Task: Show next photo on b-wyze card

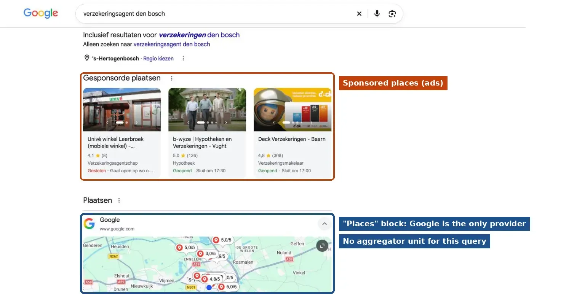Action: pyautogui.click(x=226, y=122)
